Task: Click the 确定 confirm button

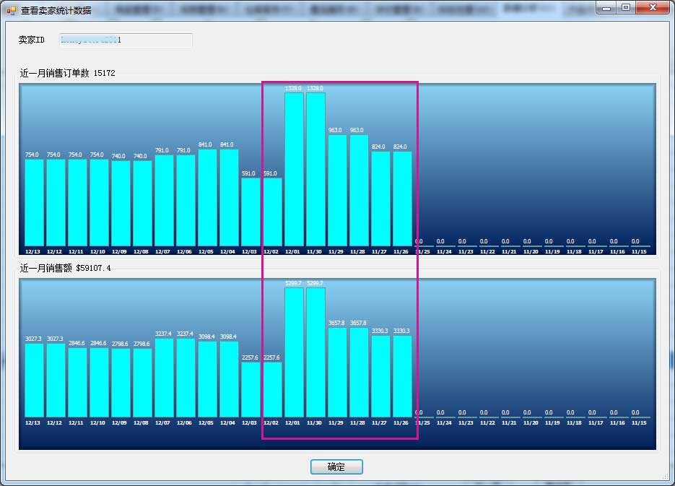Action: click(336, 467)
